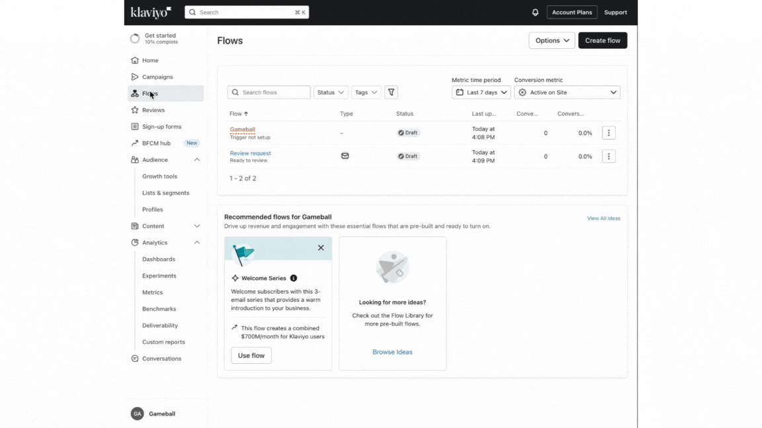Viewport: 762px width, 428px height.
Task: Click the Draft status badge for Review request
Action: coord(408,157)
